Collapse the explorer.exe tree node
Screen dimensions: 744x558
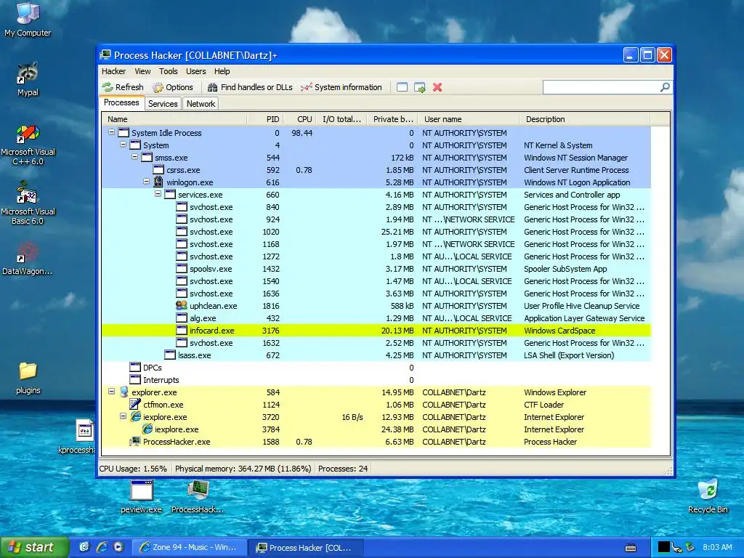click(111, 392)
